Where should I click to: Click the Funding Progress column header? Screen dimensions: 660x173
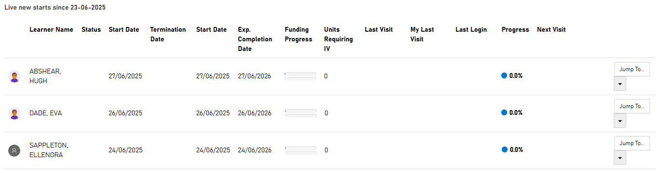[x=299, y=35]
